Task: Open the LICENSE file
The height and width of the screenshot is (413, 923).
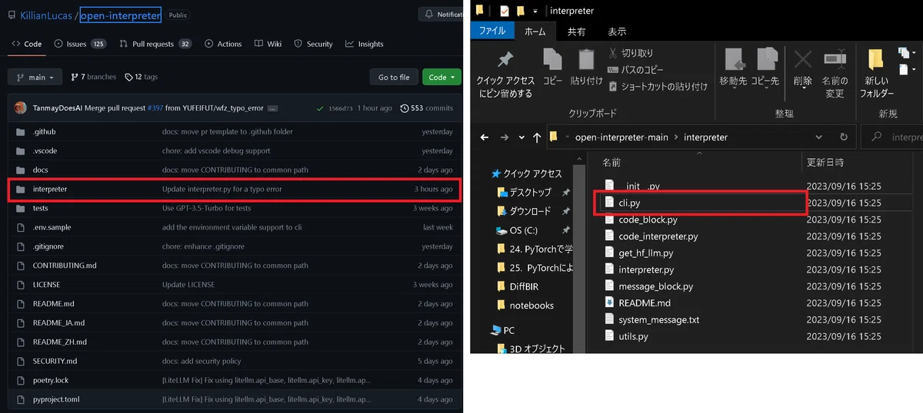Action: pos(46,285)
